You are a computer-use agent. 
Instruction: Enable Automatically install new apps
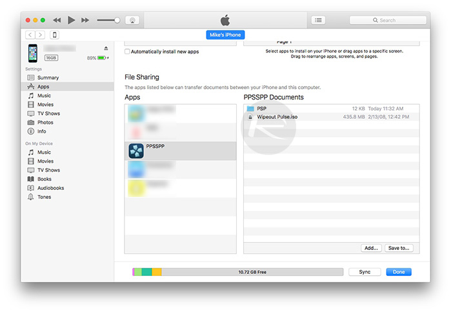(x=127, y=51)
